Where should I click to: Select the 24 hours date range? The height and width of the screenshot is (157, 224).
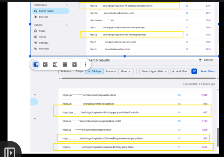[66, 71]
